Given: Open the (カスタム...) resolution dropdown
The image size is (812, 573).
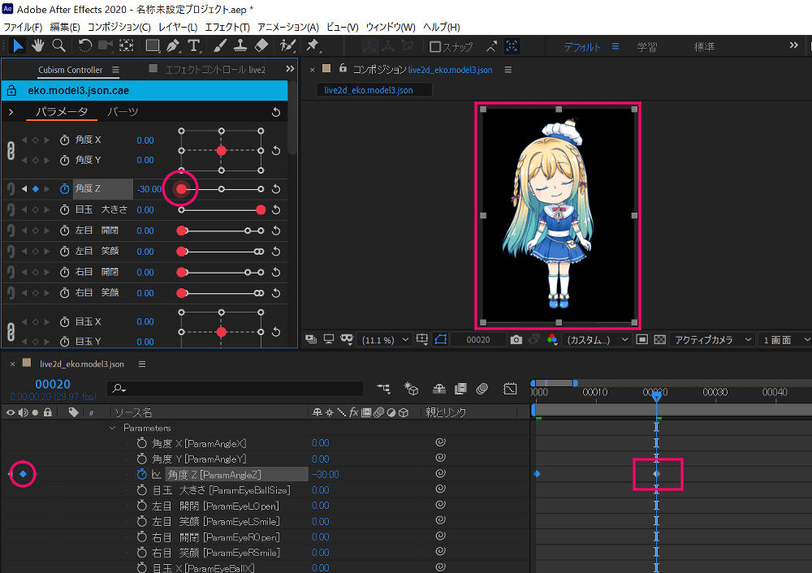Looking at the screenshot, I should click(x=597, y=339).
